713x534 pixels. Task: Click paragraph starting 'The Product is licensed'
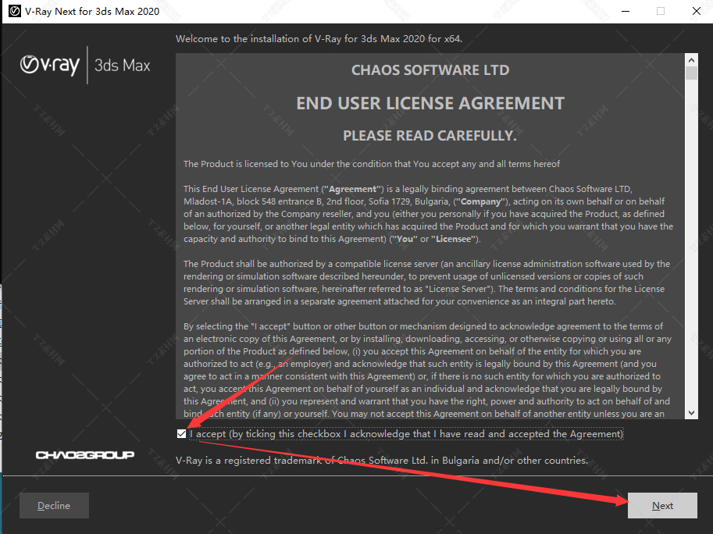click(372, 164)
